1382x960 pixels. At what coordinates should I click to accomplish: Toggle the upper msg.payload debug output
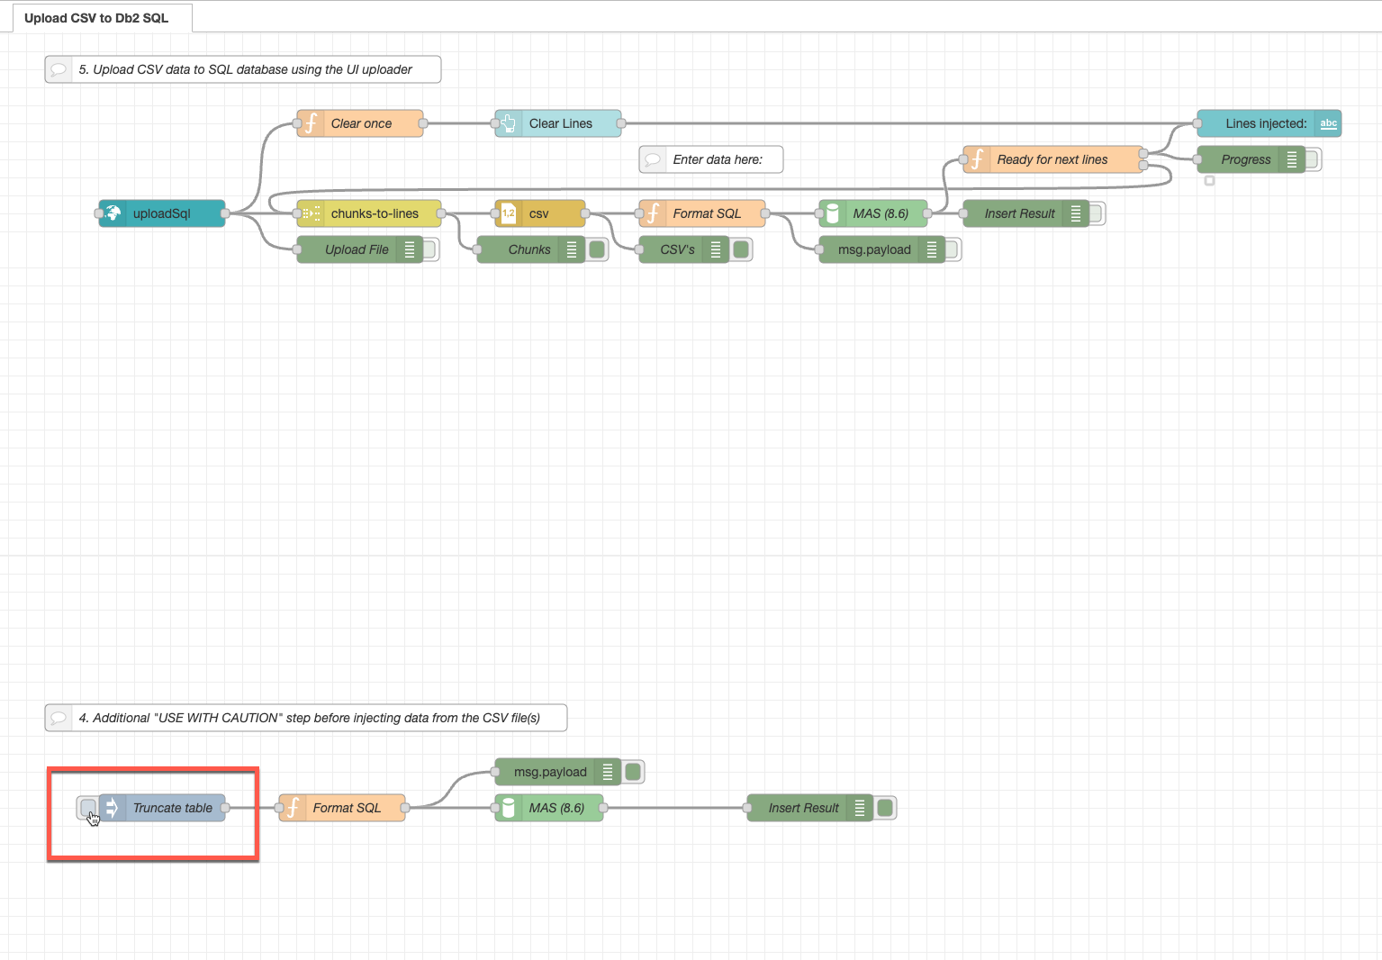pyautogui.click(x=953, y=249)
